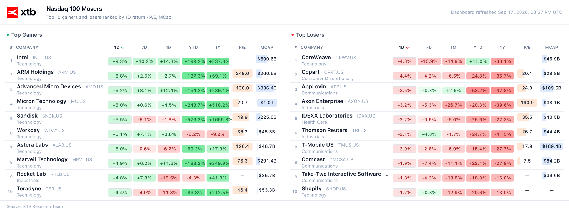Click the green Top Gainers dot
Viewport: 569px width, 212px height.
(x=8, y=35)
